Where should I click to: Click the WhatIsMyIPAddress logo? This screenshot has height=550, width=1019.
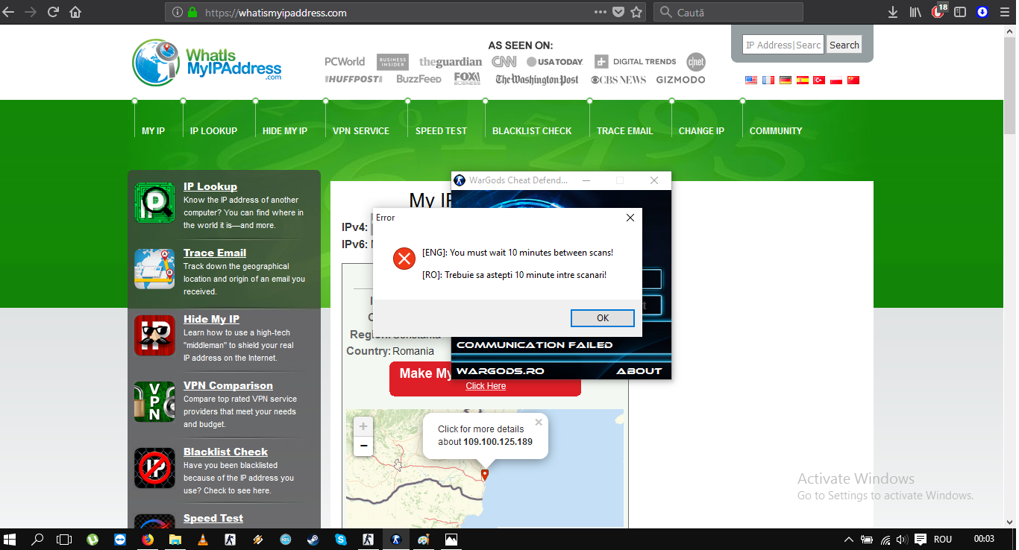[207, 63]
